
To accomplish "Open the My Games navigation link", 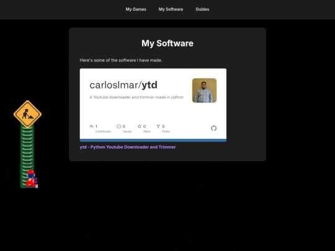I will tap(136, 9).
